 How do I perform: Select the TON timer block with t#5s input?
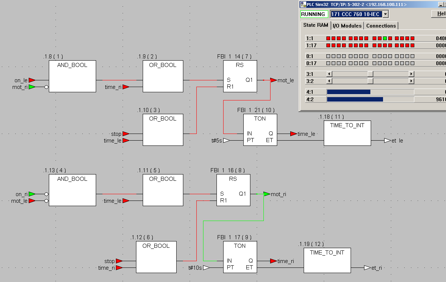pos(260,130)
